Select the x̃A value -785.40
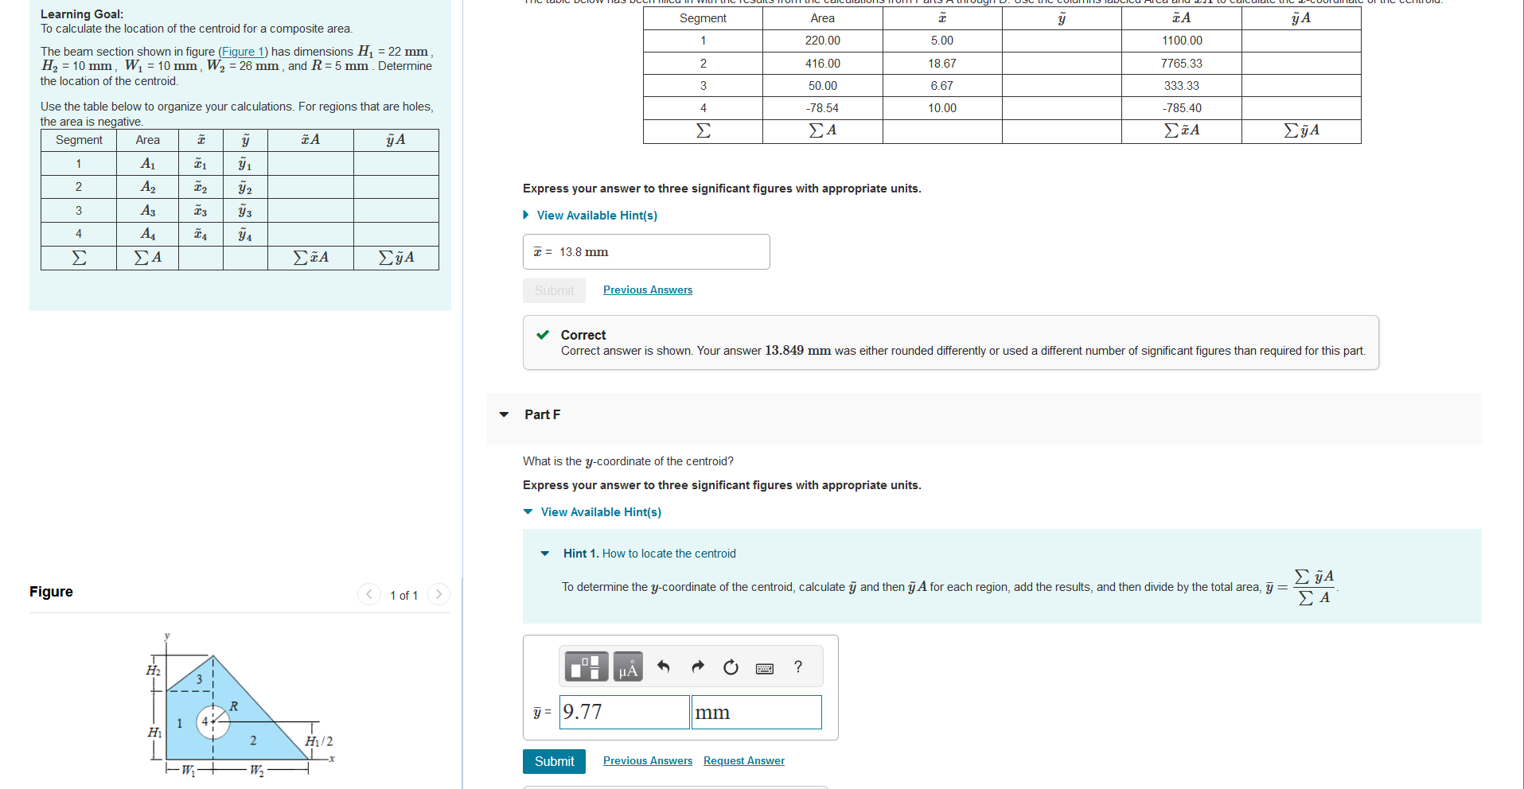The image size is (1524, 789). click(1182, 108)
